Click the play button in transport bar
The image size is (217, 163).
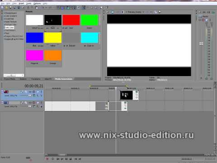(x=62, y=159)
